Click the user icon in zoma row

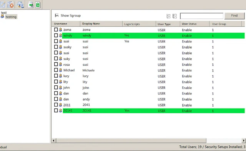point(60,29)
